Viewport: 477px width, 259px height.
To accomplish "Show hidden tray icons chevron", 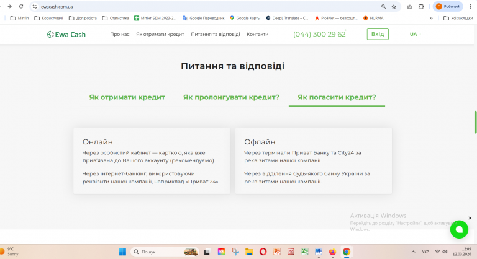I will click(x=413, y=252).
